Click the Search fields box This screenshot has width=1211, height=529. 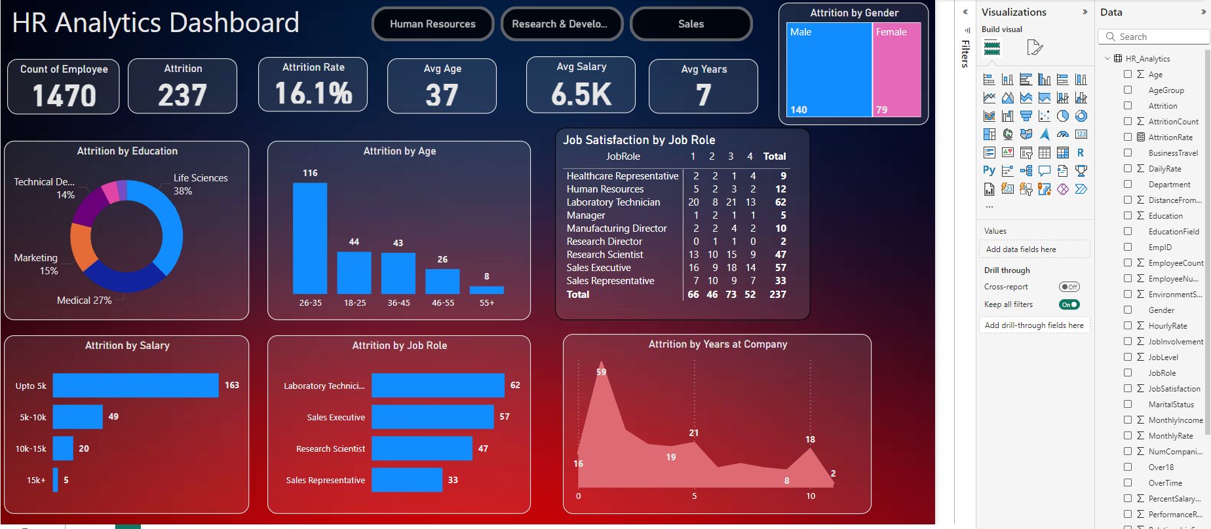point(1154,37)
